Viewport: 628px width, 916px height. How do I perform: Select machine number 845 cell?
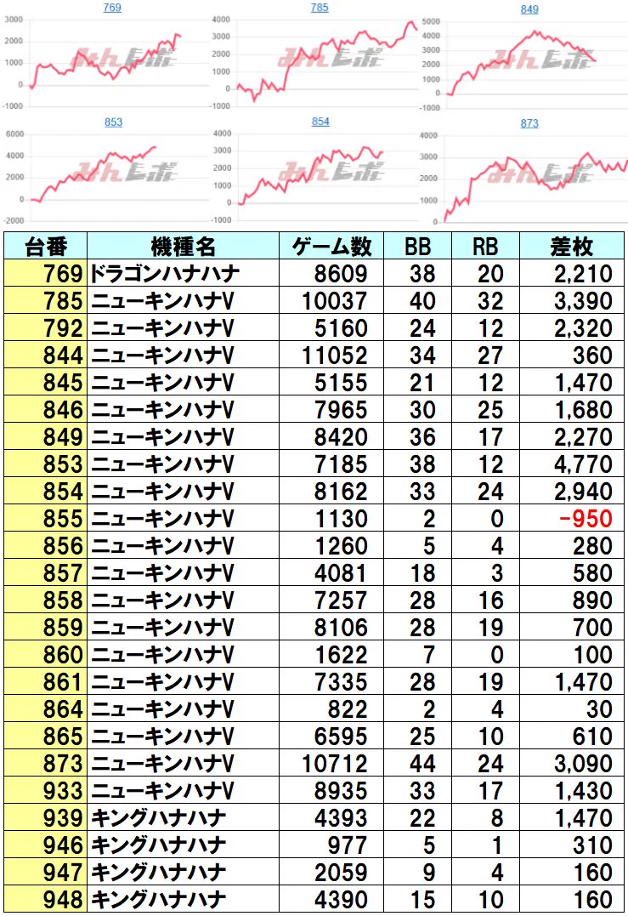[46, 382]
